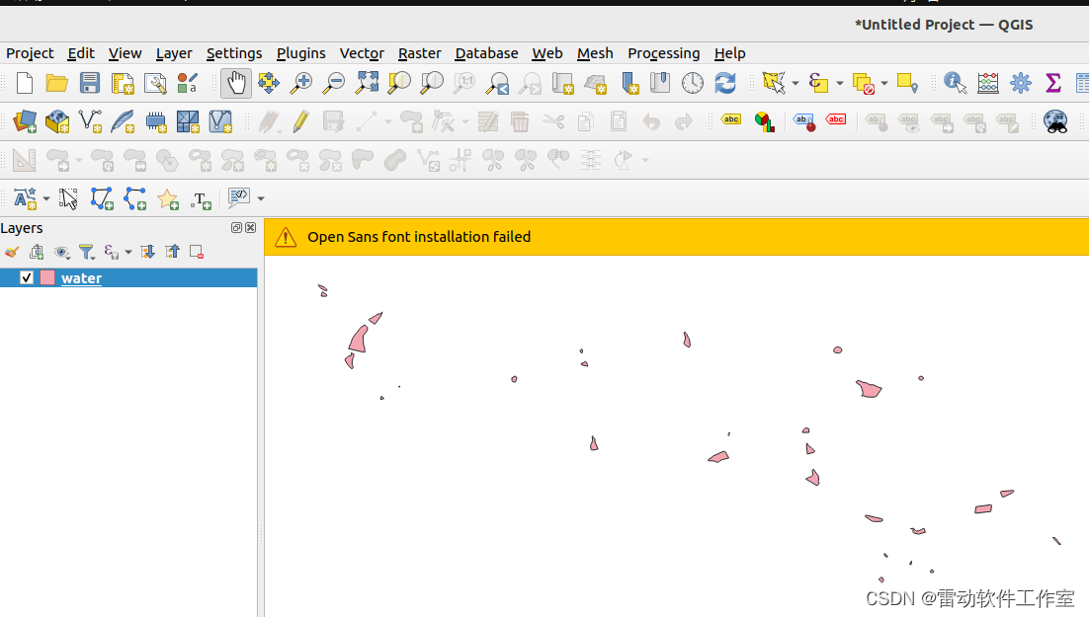Select the Zoom Out magnifier tool

pos(334,83)
